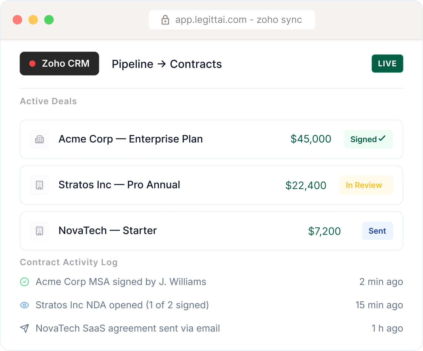The width and height of the screenshot is (423, 351).
Task: Click the green check icon beside Acme Corp MSA
Action: click(x=25, y=282)
